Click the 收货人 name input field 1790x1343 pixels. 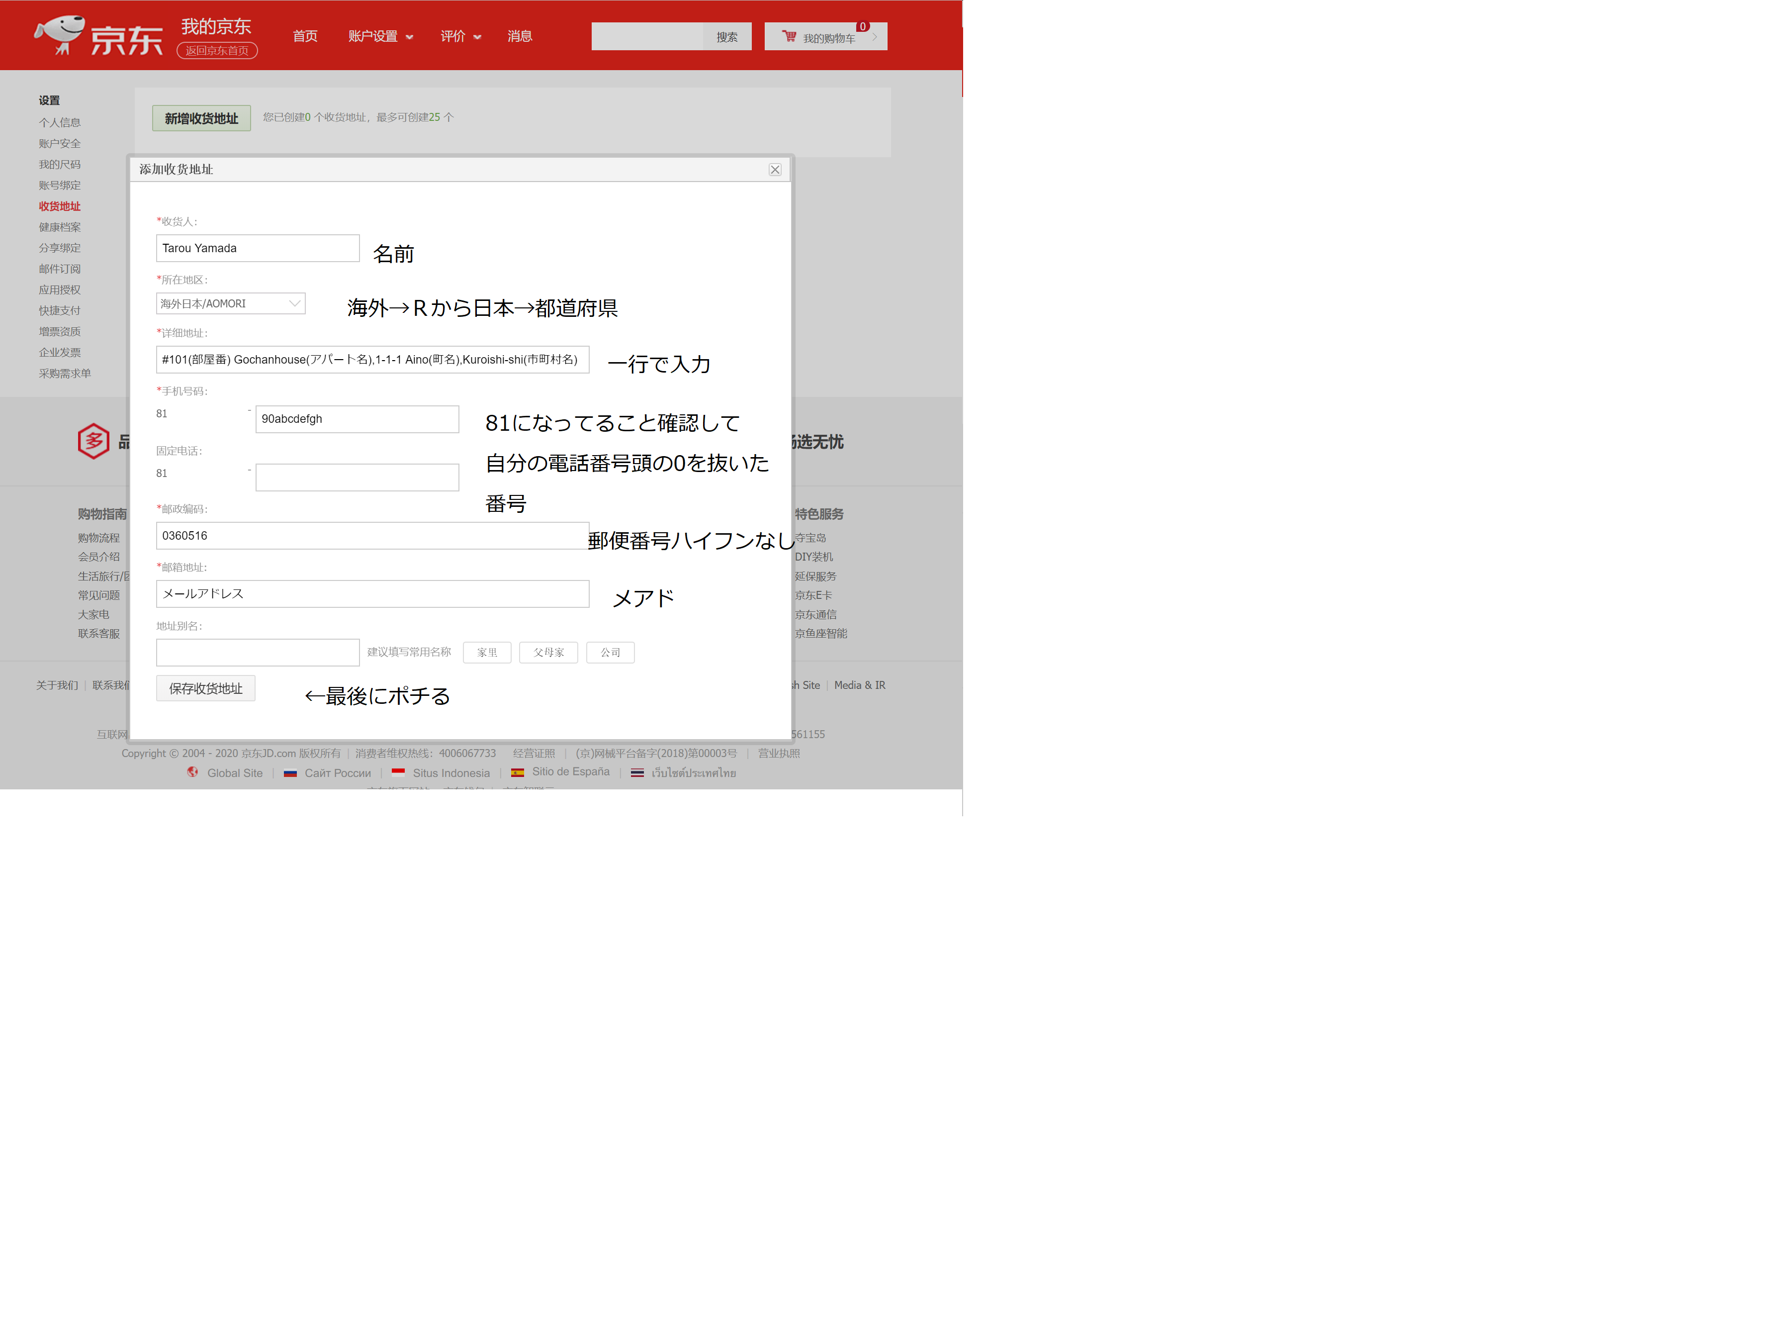point(258,249)
